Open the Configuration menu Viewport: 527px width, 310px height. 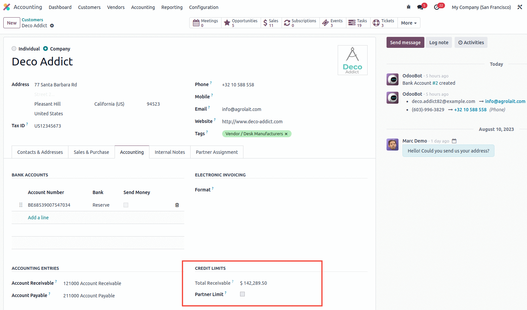(204, 7)
